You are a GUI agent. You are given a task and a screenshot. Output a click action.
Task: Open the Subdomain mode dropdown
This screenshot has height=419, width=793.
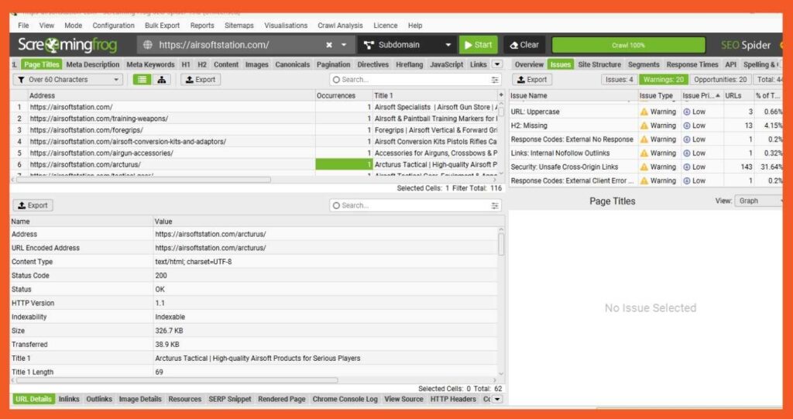(x=407, y=45)
